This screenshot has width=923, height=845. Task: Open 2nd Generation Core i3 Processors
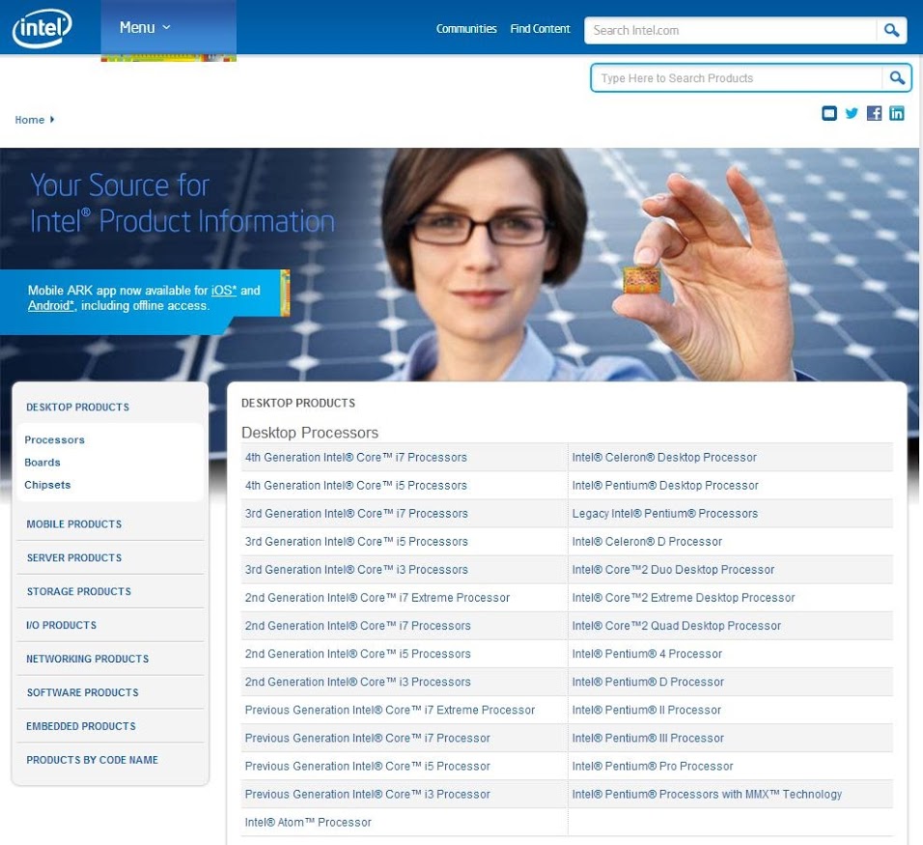click(358, 682)
